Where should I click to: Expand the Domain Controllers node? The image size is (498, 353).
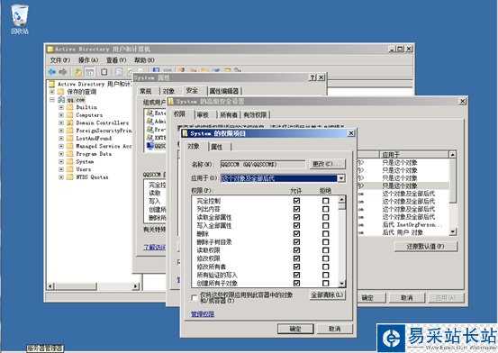pyautogui.click(x=61, y=122)
